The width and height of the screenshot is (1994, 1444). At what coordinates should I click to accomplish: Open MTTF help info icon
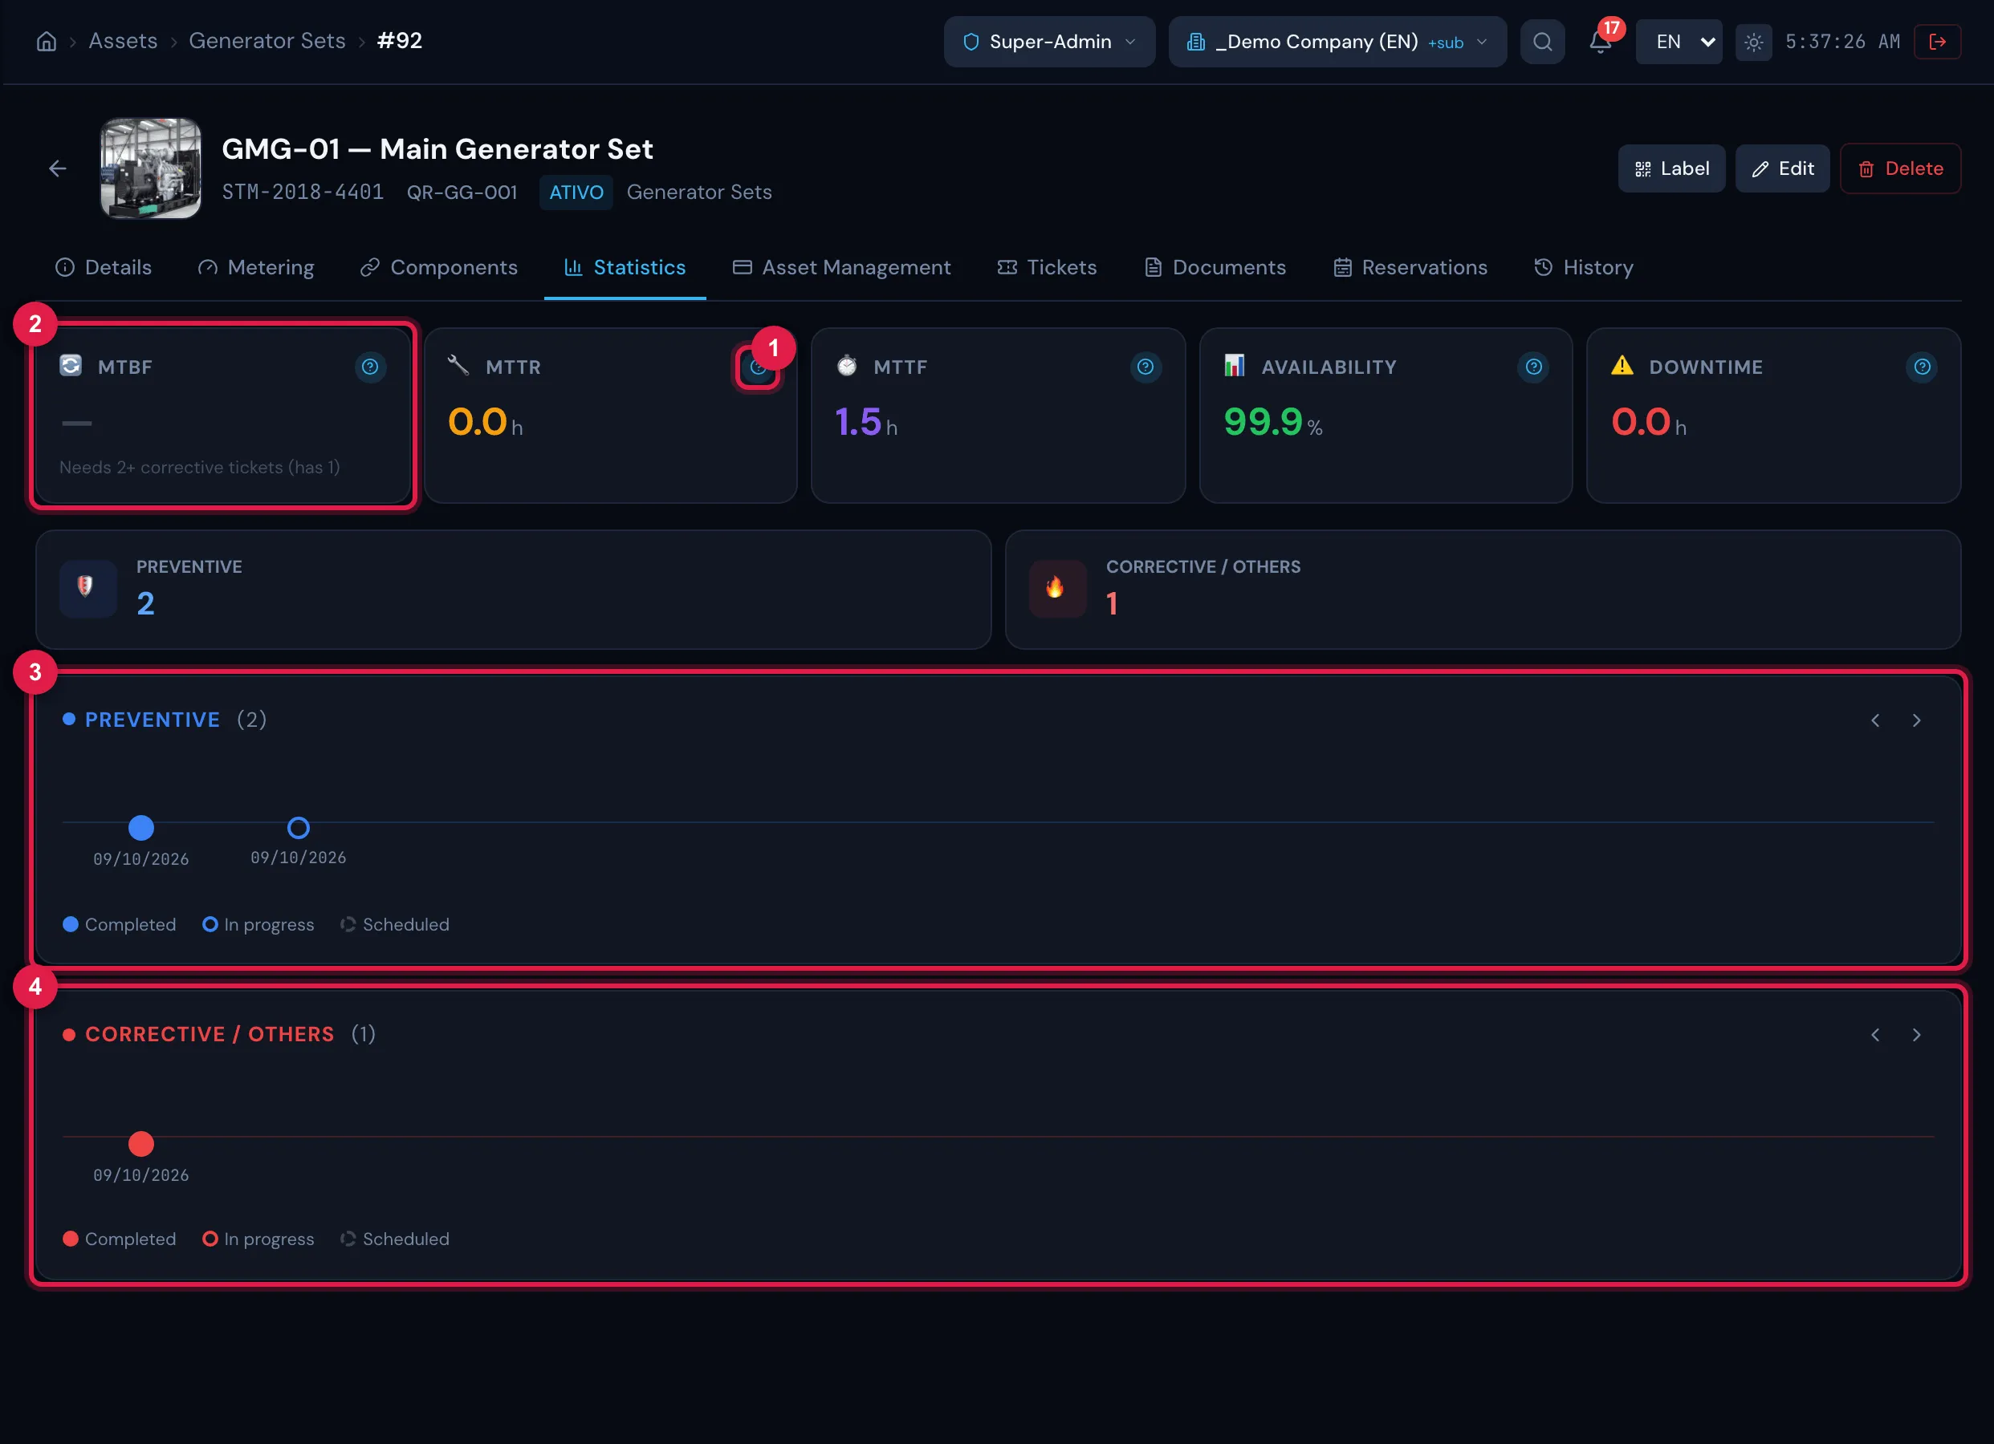coord(1145,367)
